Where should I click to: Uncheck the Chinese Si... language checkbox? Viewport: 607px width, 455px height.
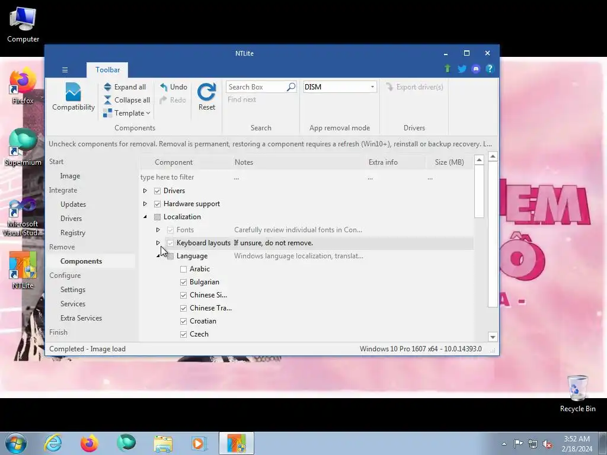184,295
